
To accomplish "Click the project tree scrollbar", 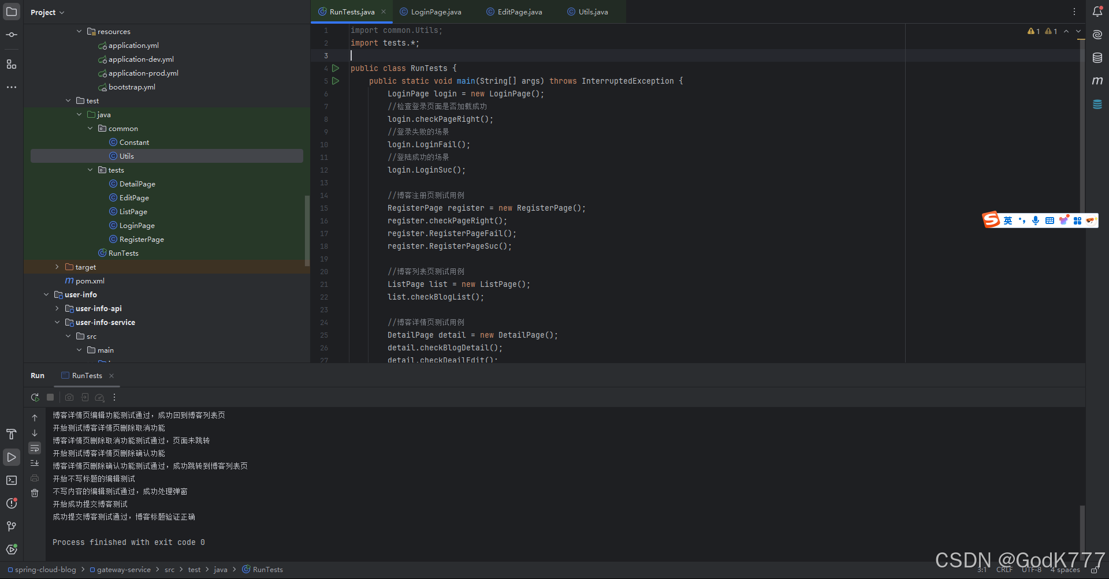I will [x=307, y=231].
